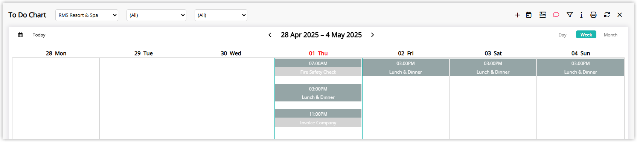
Task: Click the small calendar icon beside Today
Action: pos(20,35)
